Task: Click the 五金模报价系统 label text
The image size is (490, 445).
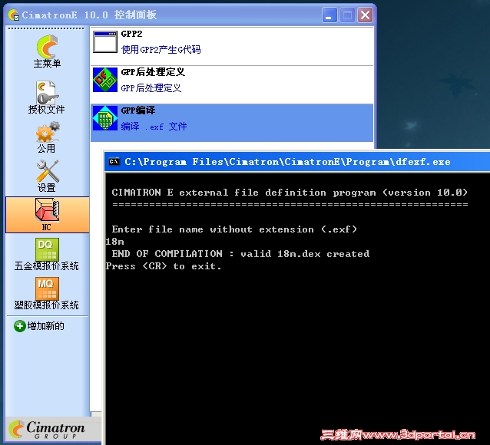Action: pos(47,266)
